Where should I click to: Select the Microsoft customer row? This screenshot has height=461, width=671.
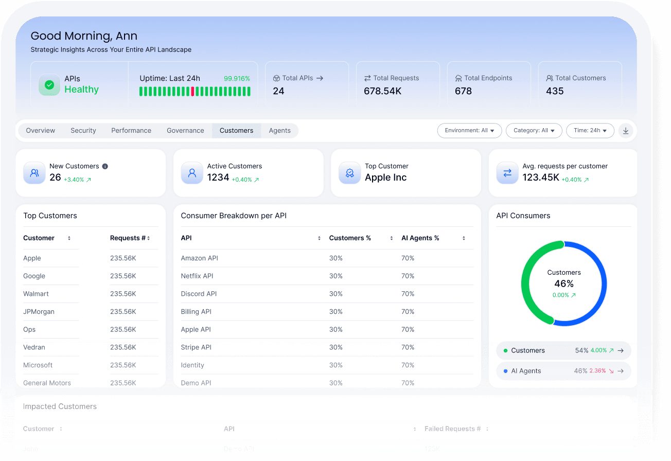click(x=91, y=365)
